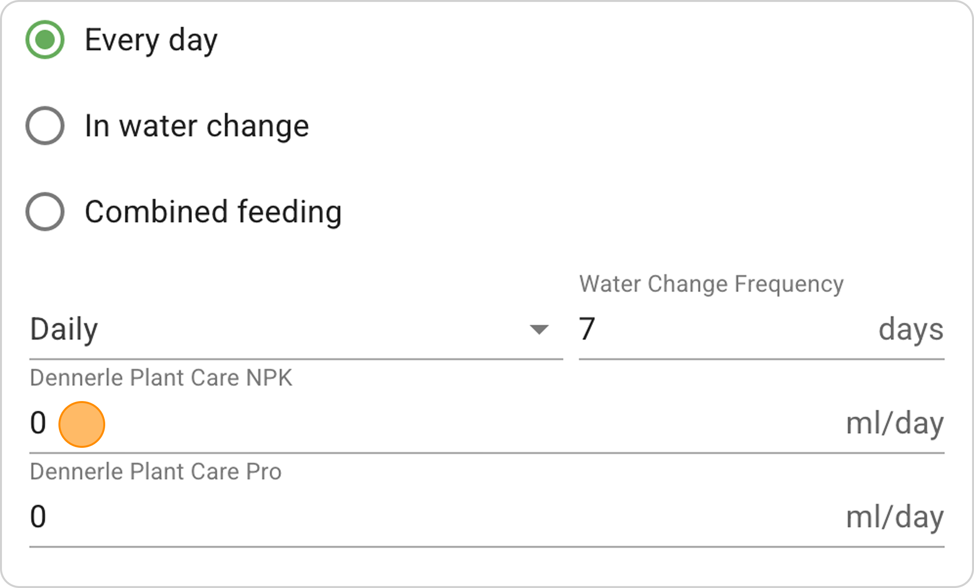
Task: Click the "Water Change Frequency" field label
Action: 711,284
